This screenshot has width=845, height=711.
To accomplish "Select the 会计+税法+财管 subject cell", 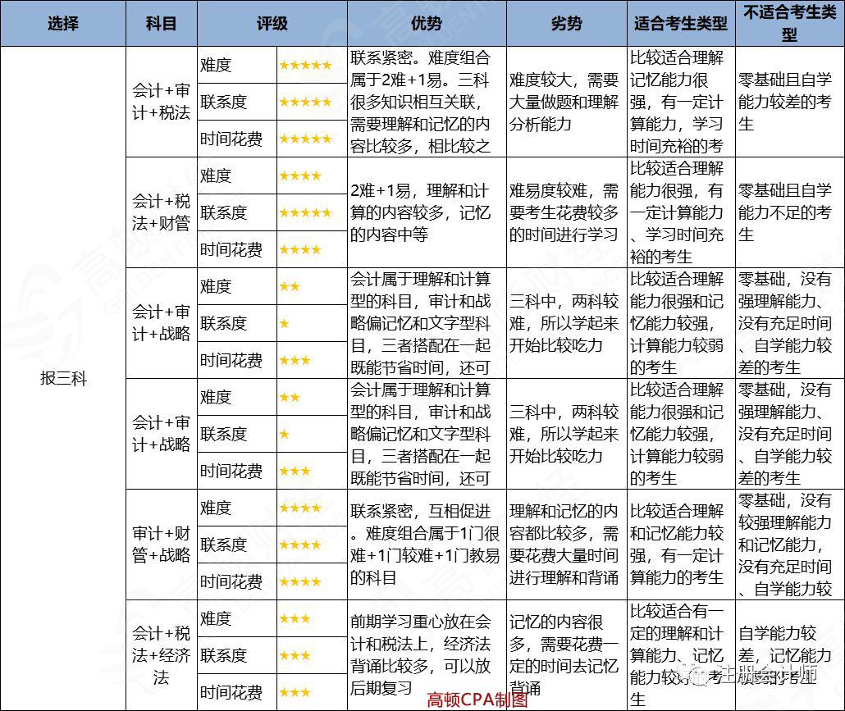I will pos(161,212).
